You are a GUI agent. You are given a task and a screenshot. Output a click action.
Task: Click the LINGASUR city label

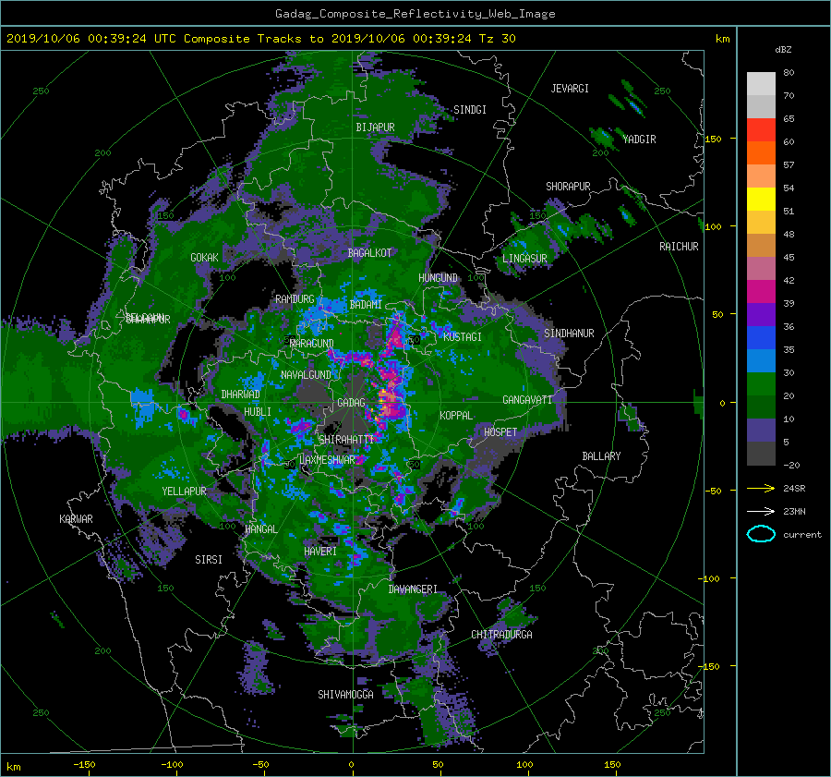524,259
